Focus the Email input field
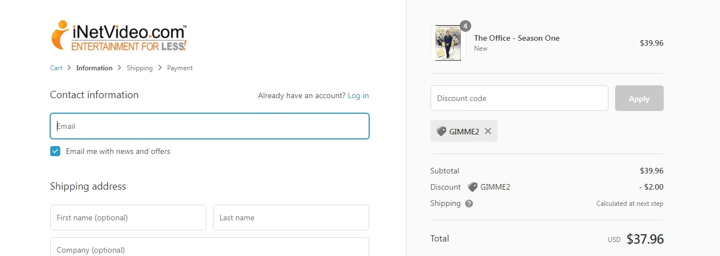The image size is (720, 256). point(210,126)
